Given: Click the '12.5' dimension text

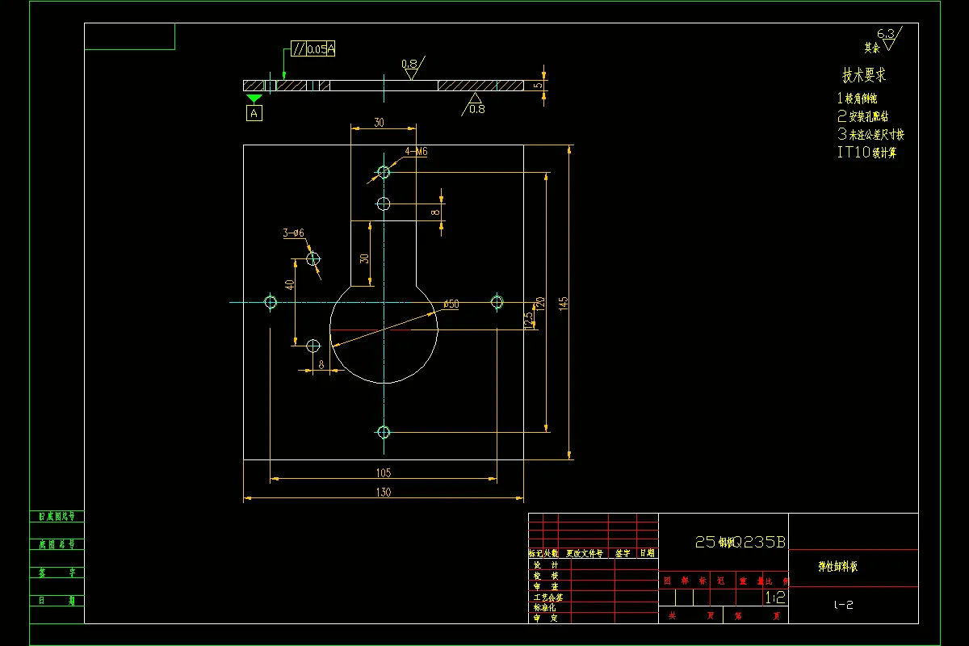Looking at the screenshot, I should pyautogui.click(x=529, y=321).
